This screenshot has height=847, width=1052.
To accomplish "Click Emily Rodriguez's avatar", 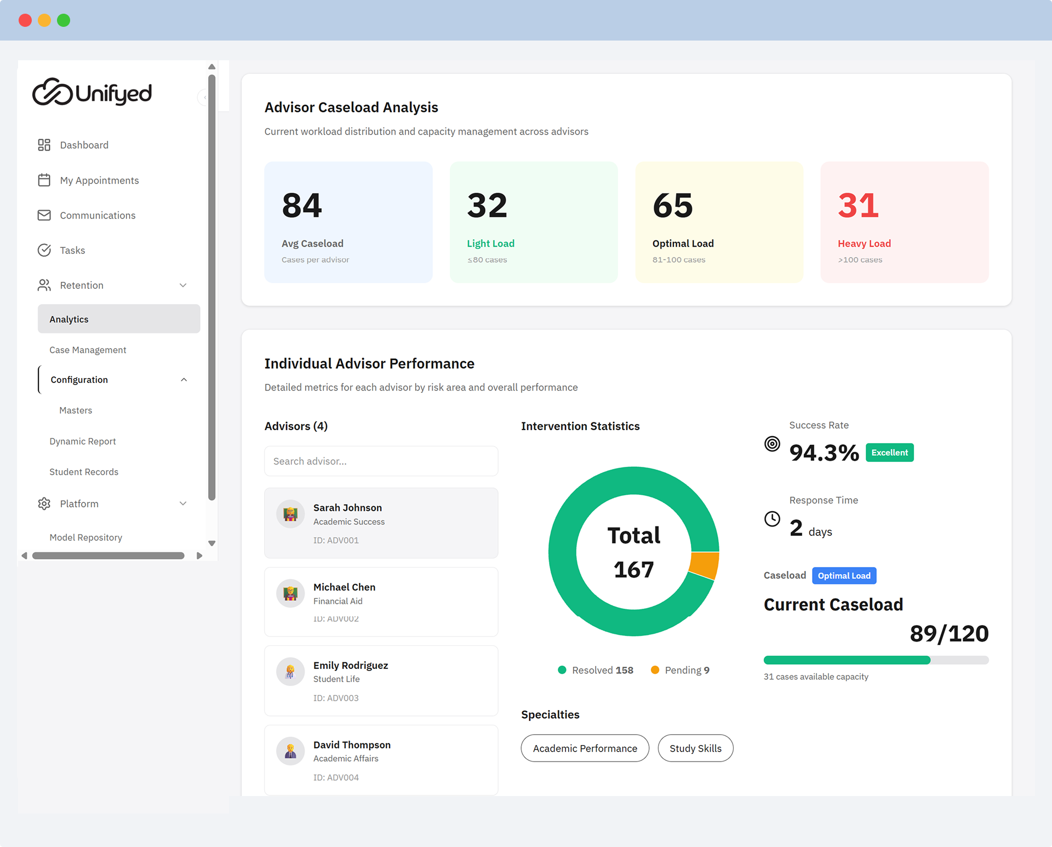I will click(290, 672).
